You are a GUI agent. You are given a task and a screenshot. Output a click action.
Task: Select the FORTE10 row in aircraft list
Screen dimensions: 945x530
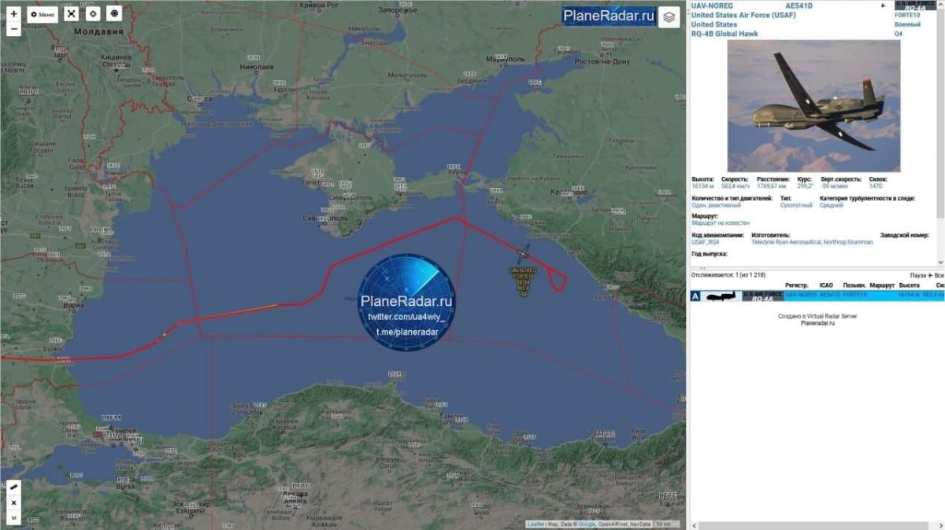(817, 295)
